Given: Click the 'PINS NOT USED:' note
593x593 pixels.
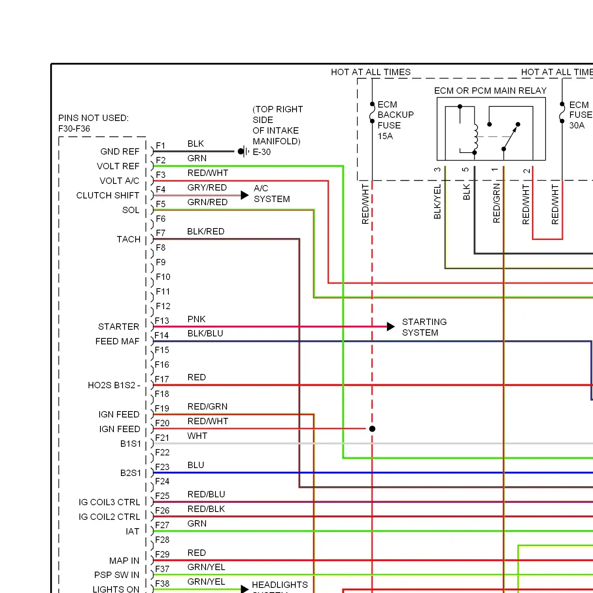Looking at the screenshot, I should [93, 118].
